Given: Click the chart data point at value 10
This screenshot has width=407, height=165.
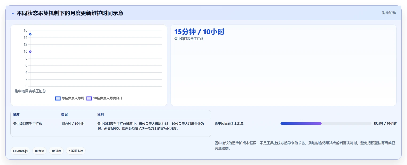Looking at the screenshot, I should pyautogui.click(x=30, y=52).
